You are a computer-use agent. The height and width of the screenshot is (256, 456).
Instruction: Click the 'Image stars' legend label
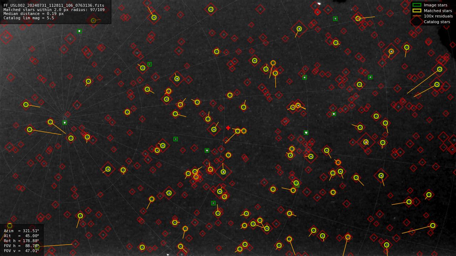pos(435,5)
